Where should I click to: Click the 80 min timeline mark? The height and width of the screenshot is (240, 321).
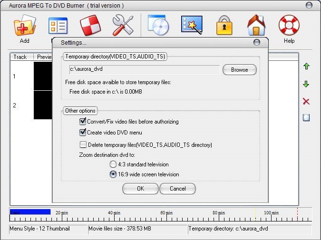click(219, 213)
